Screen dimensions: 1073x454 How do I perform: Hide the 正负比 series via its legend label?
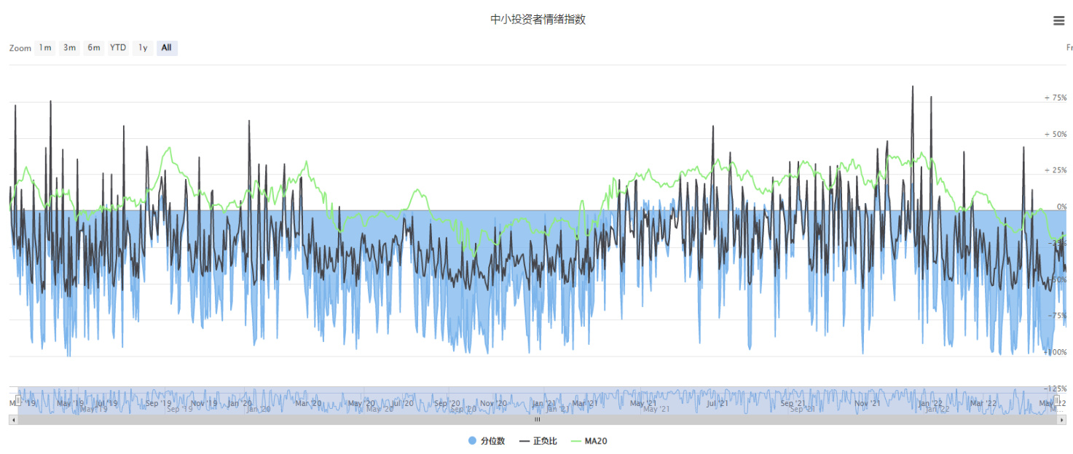(545, 441)
